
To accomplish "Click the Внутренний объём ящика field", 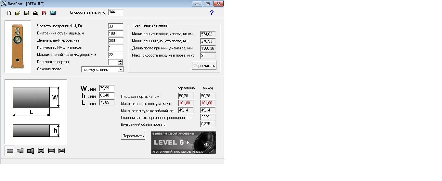I will coord(116,33).
